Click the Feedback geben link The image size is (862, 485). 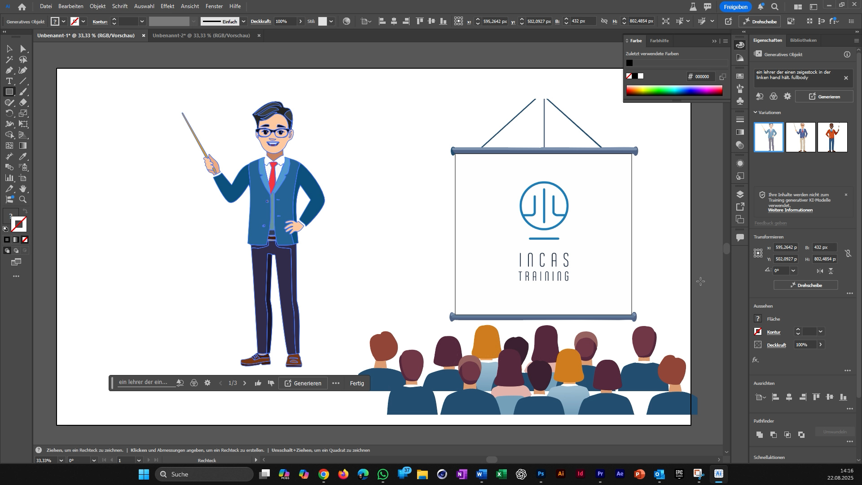[770, 223]
